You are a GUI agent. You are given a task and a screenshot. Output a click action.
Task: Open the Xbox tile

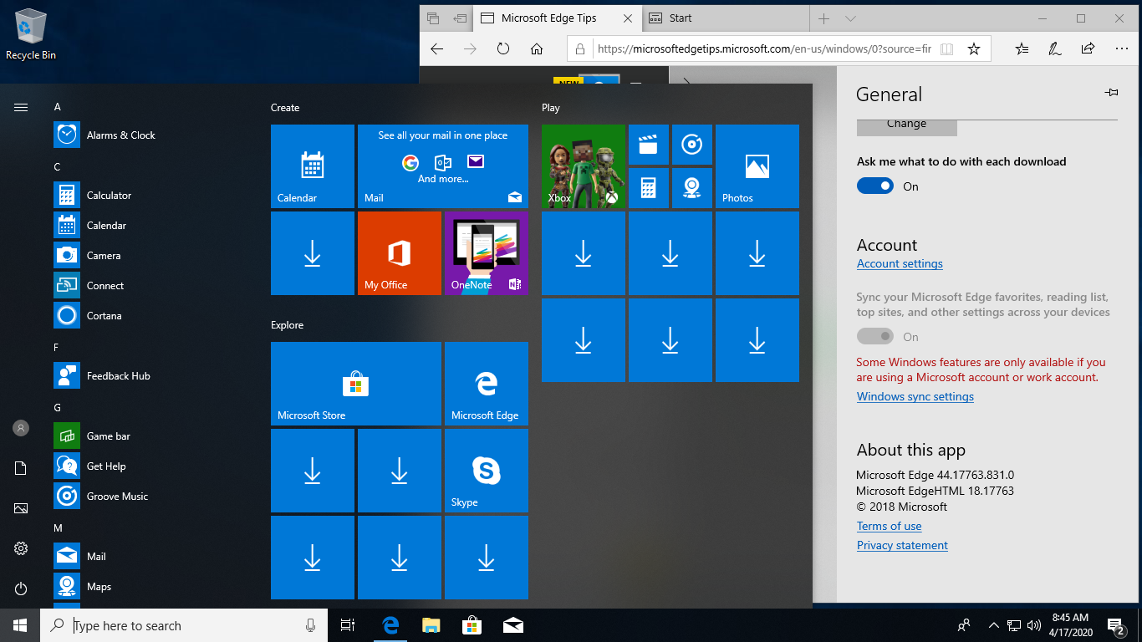pyautogui.click(x=584, y=166)
